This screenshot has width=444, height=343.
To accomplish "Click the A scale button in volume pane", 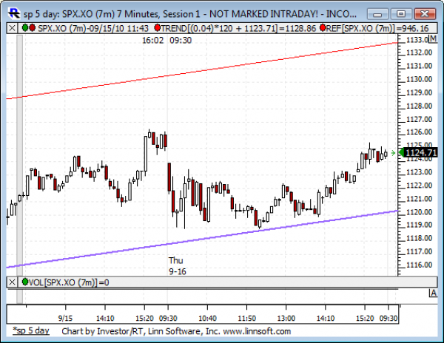I will click(x=433, y=293).
